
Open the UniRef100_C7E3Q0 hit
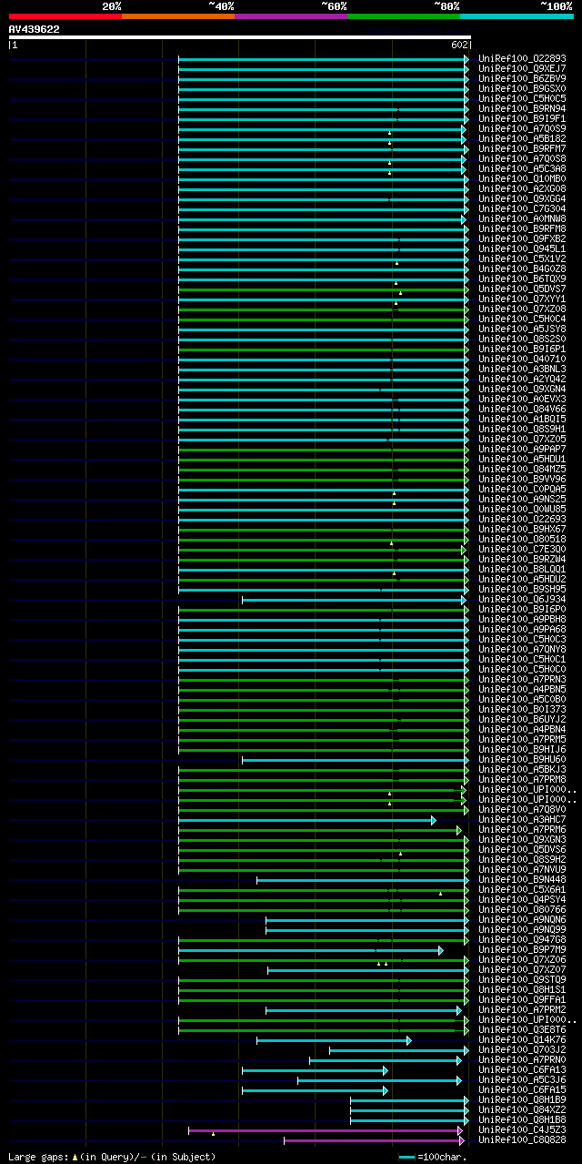coord(522,549)
